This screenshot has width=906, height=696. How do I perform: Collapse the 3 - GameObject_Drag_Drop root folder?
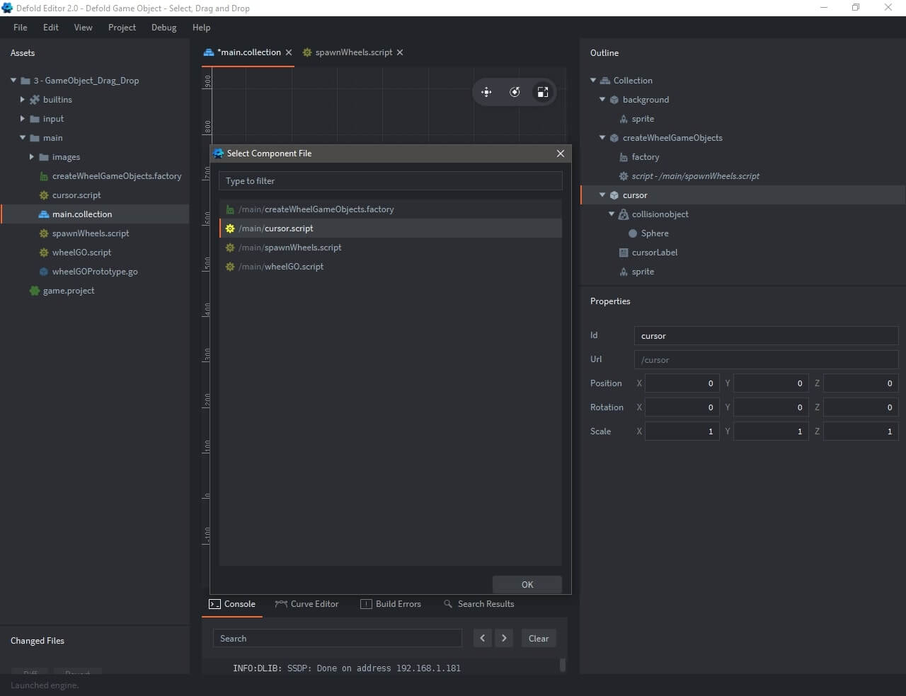[x=13, y=81]
